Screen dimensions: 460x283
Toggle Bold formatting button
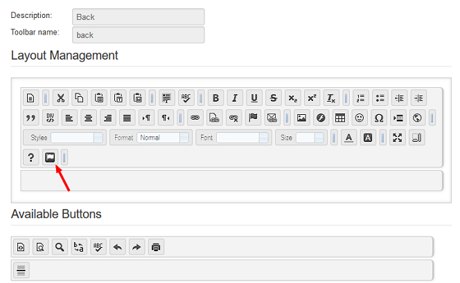click(x=215, y=98)
